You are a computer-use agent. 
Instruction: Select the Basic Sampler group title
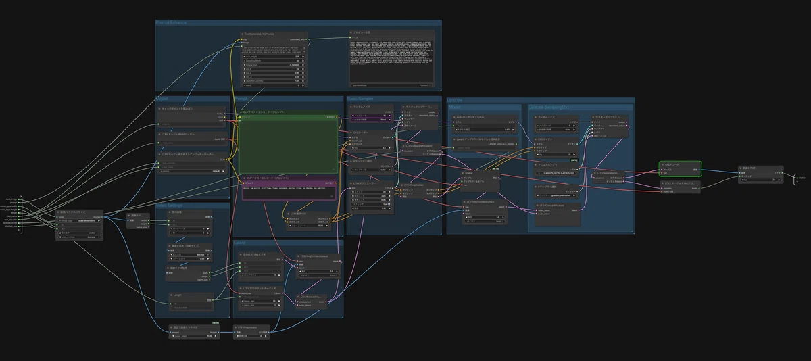coord(360,99)
